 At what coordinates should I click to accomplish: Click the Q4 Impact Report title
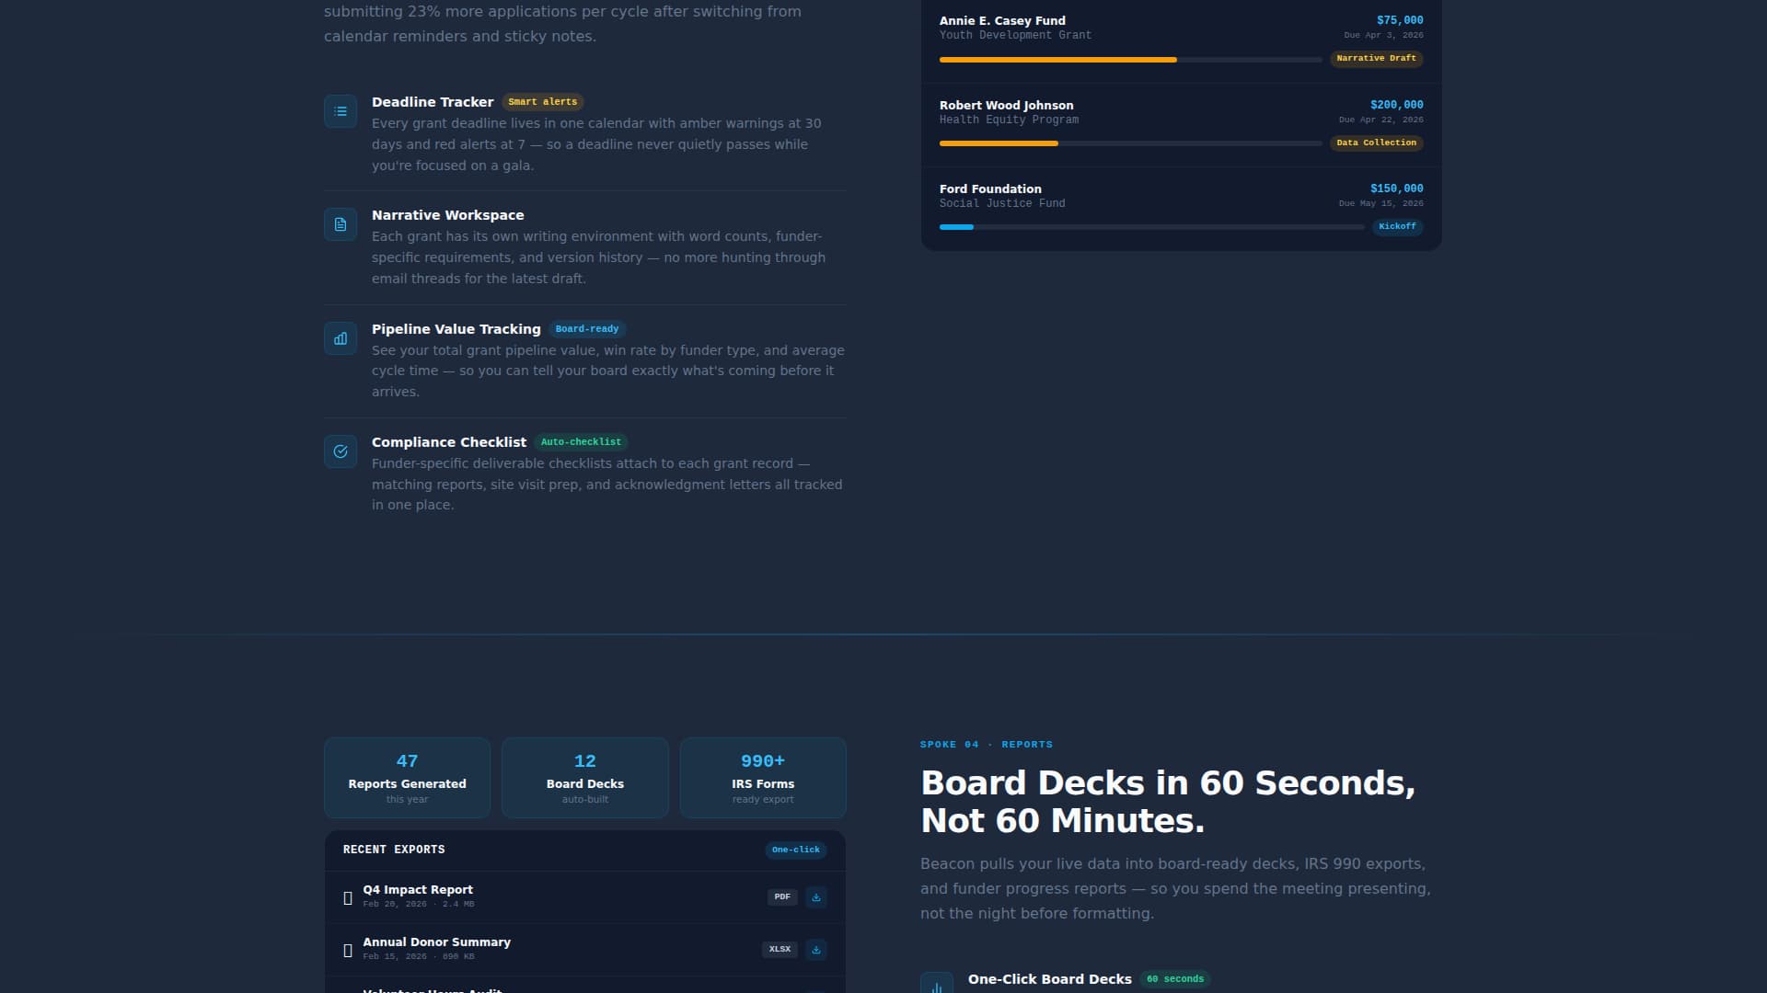tap(418, 890)
